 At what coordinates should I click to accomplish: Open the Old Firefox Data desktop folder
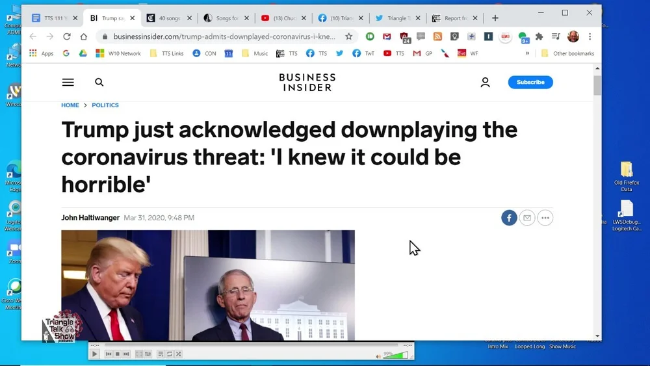(627, 176)
